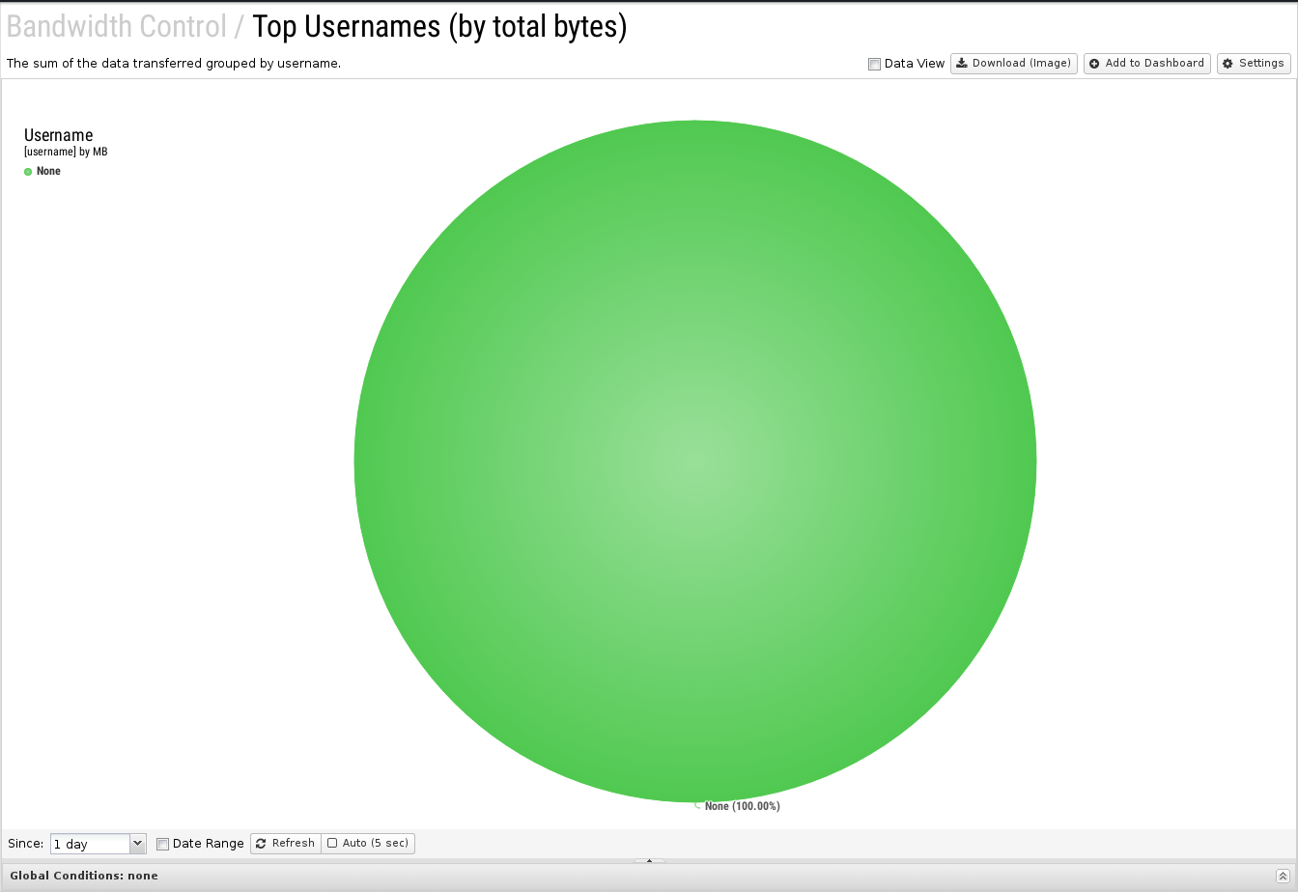Screen dimensions: 1298x892
Task: Tick the Date Range checkbox
Action: point(162,844)
